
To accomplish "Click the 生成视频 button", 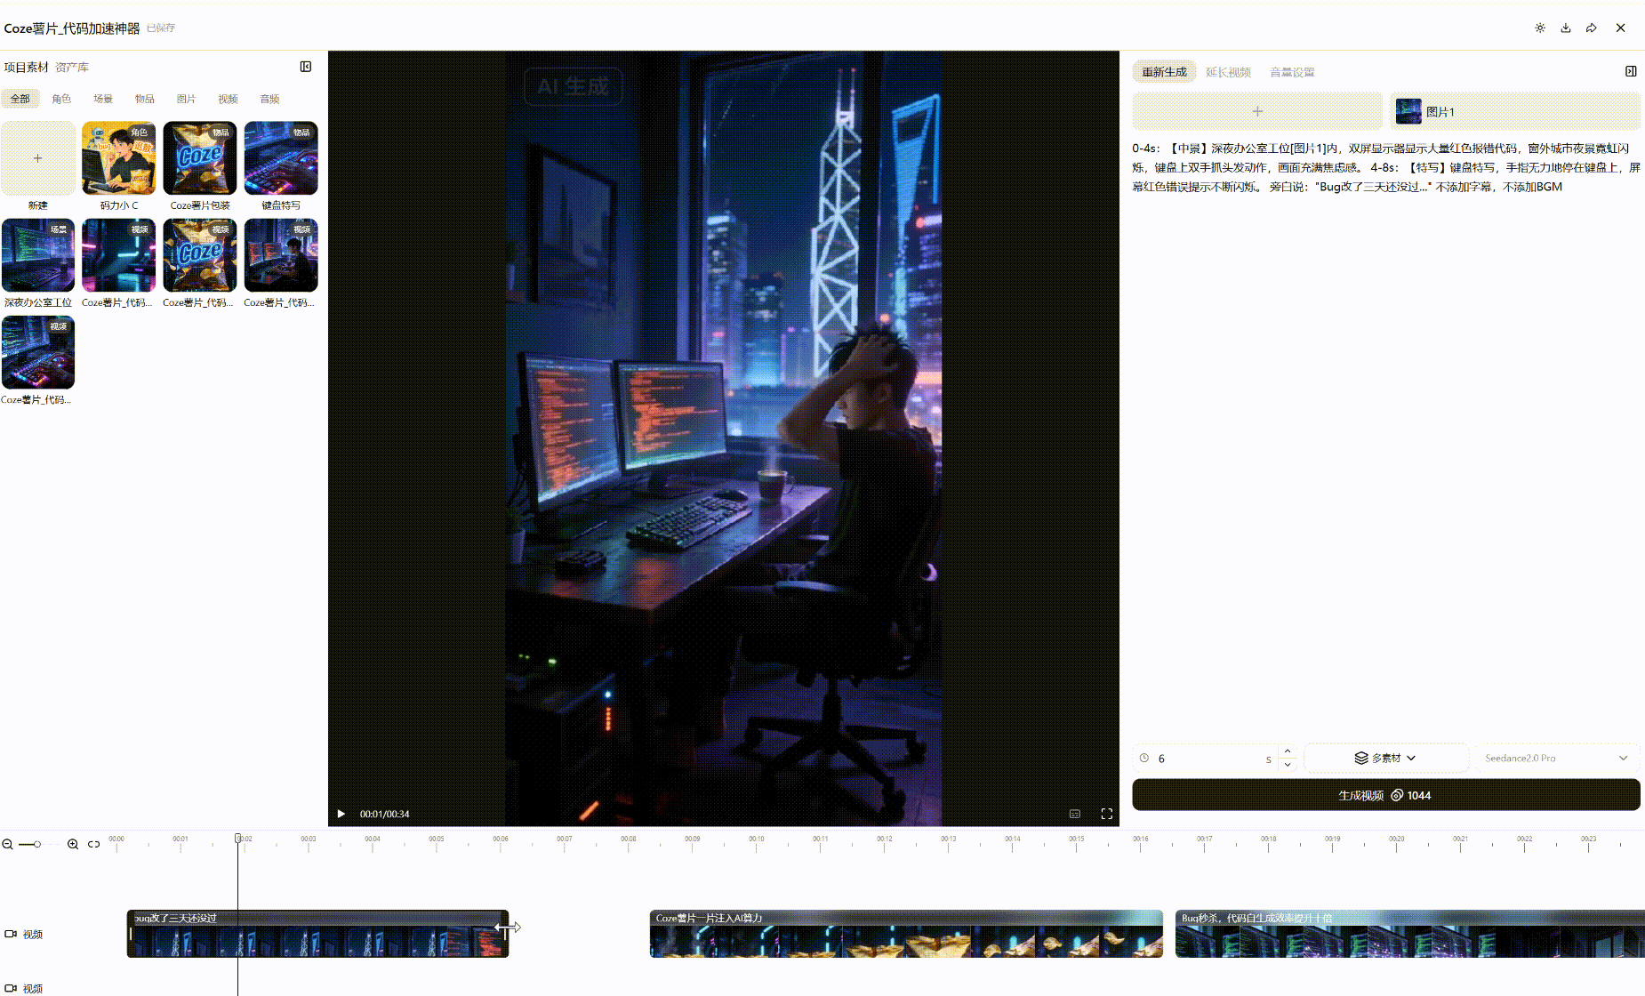I will pos(1385,795).
